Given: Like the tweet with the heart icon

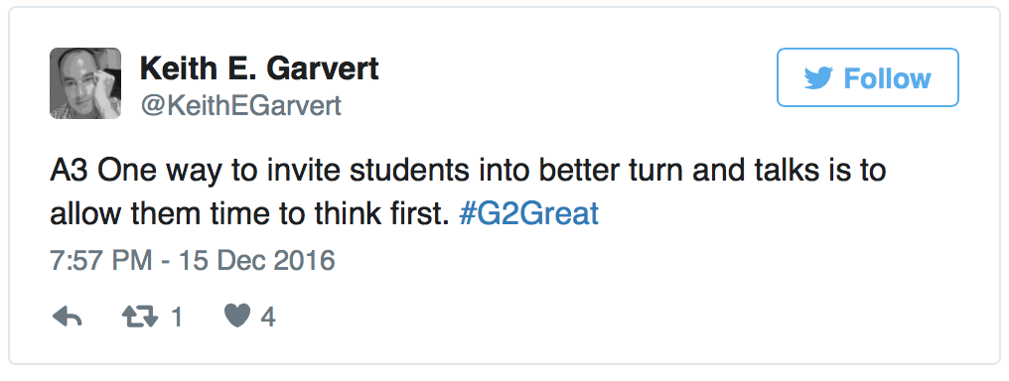Looking at the screenshot, I should [236, 317].
